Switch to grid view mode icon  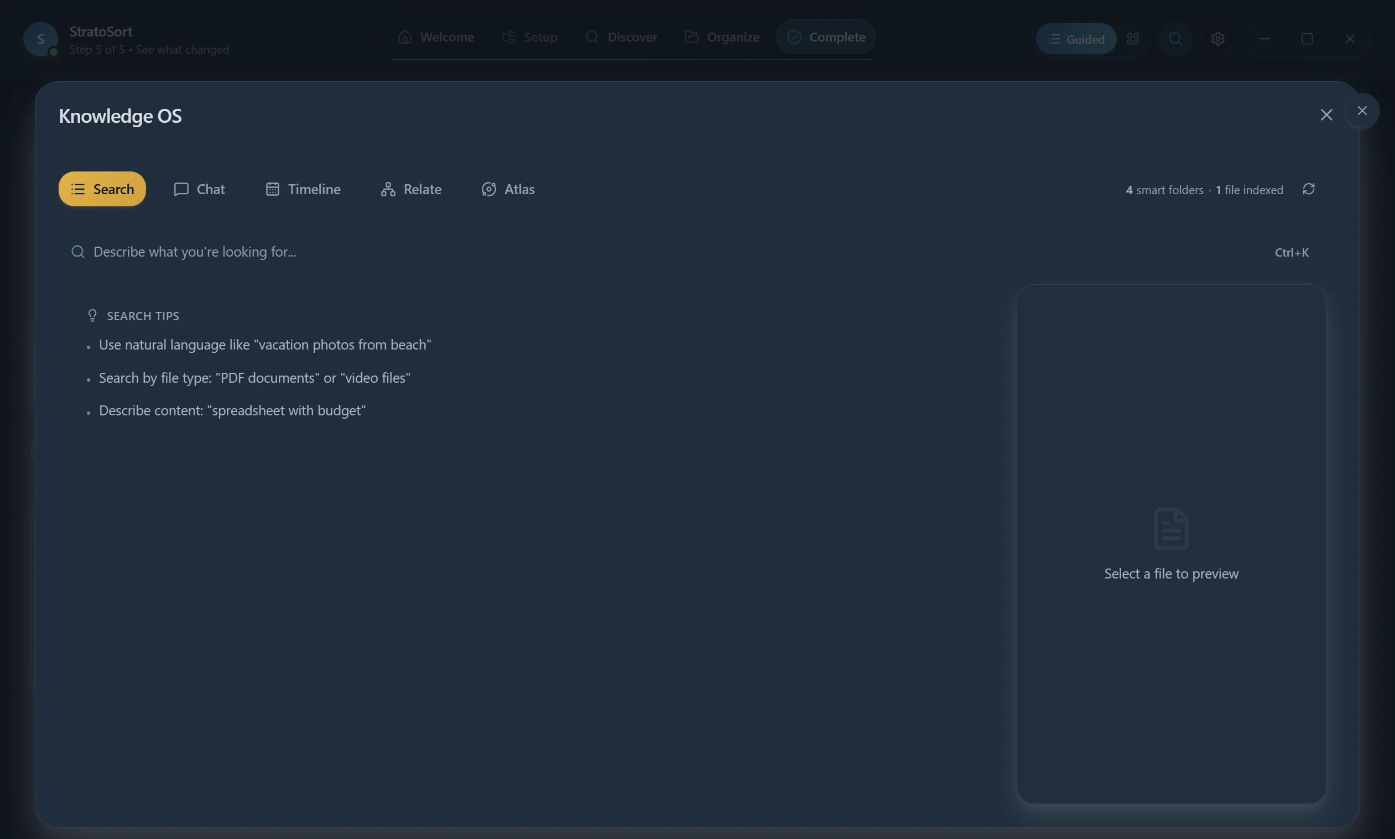click(x=1133, y=39)
